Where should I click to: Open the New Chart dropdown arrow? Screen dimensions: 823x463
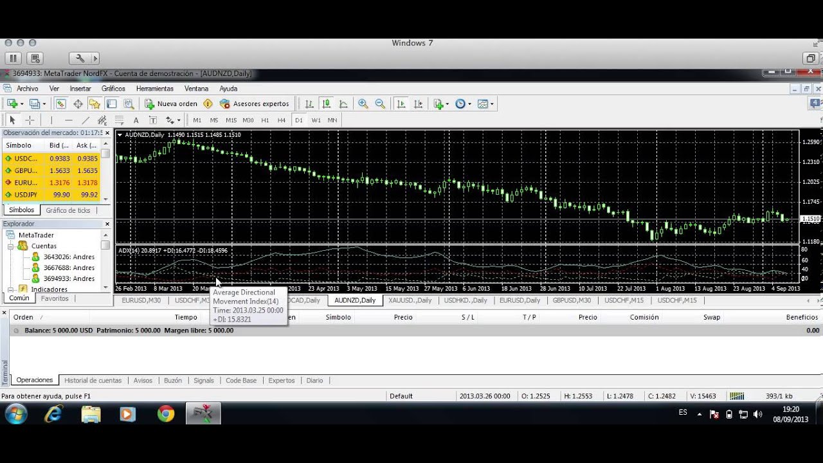pyautogui.click(x=22, y=104)
